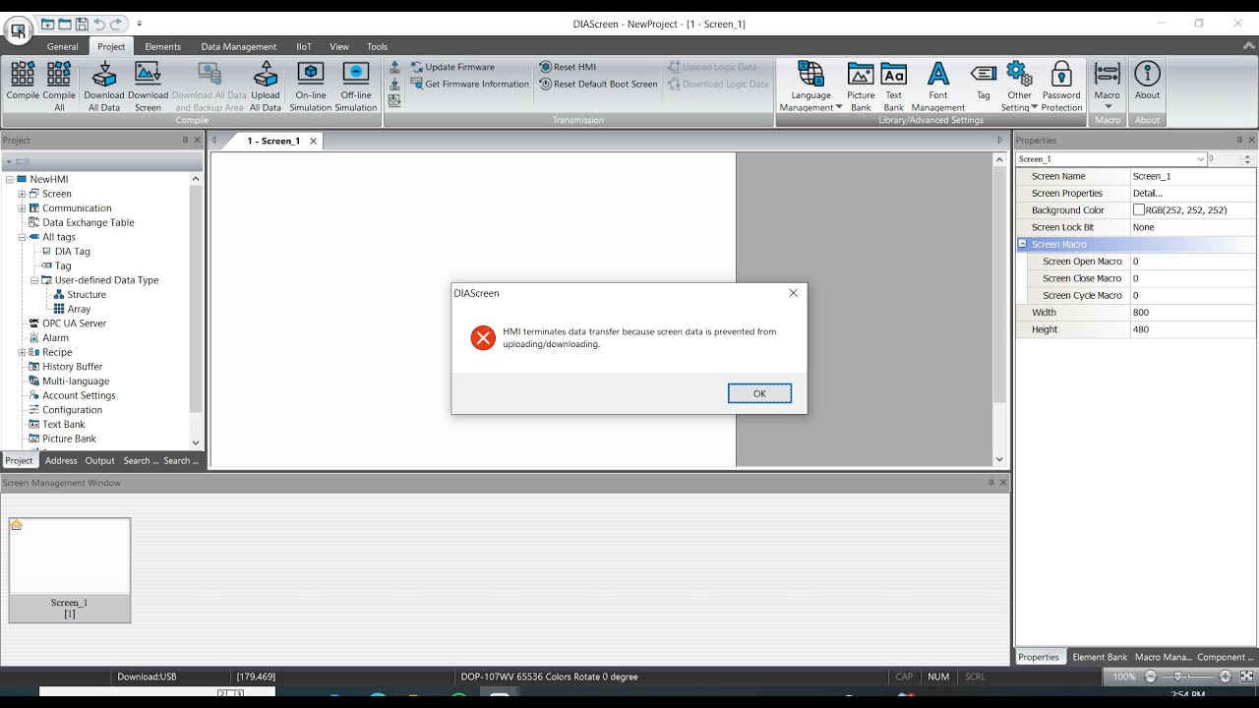Screen dimensions: 1259x708
Task: Switch to the Element Bank tab
Action: (x=1100, y=657)
